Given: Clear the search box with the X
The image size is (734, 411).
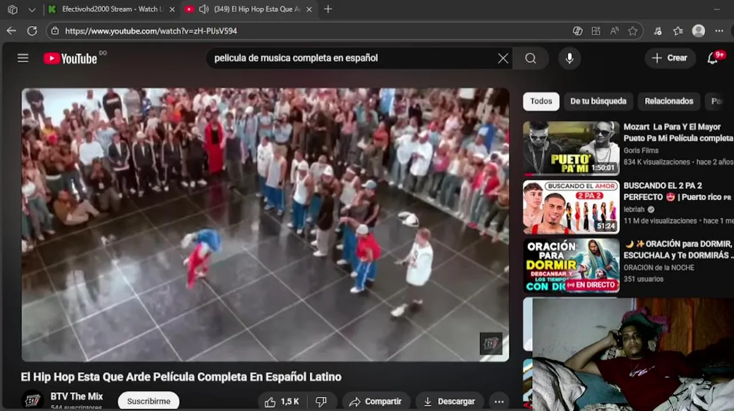Looking at the screenshot, I should pos(503,58).
